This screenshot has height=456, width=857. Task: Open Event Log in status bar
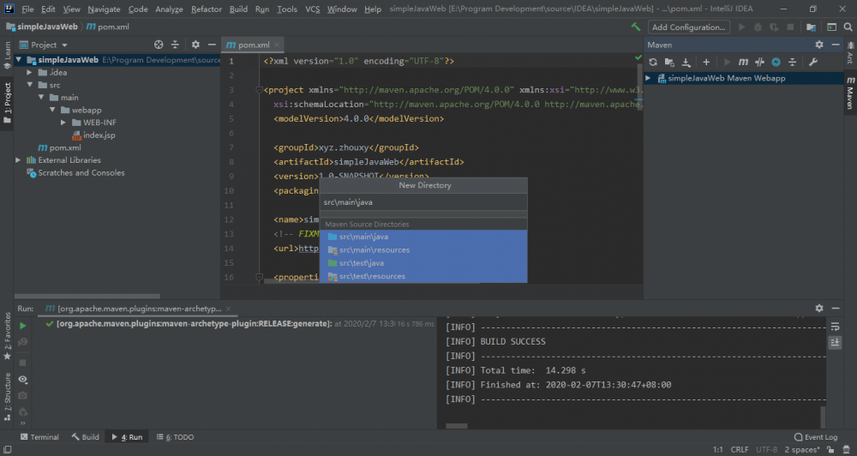tap(816, 437)
